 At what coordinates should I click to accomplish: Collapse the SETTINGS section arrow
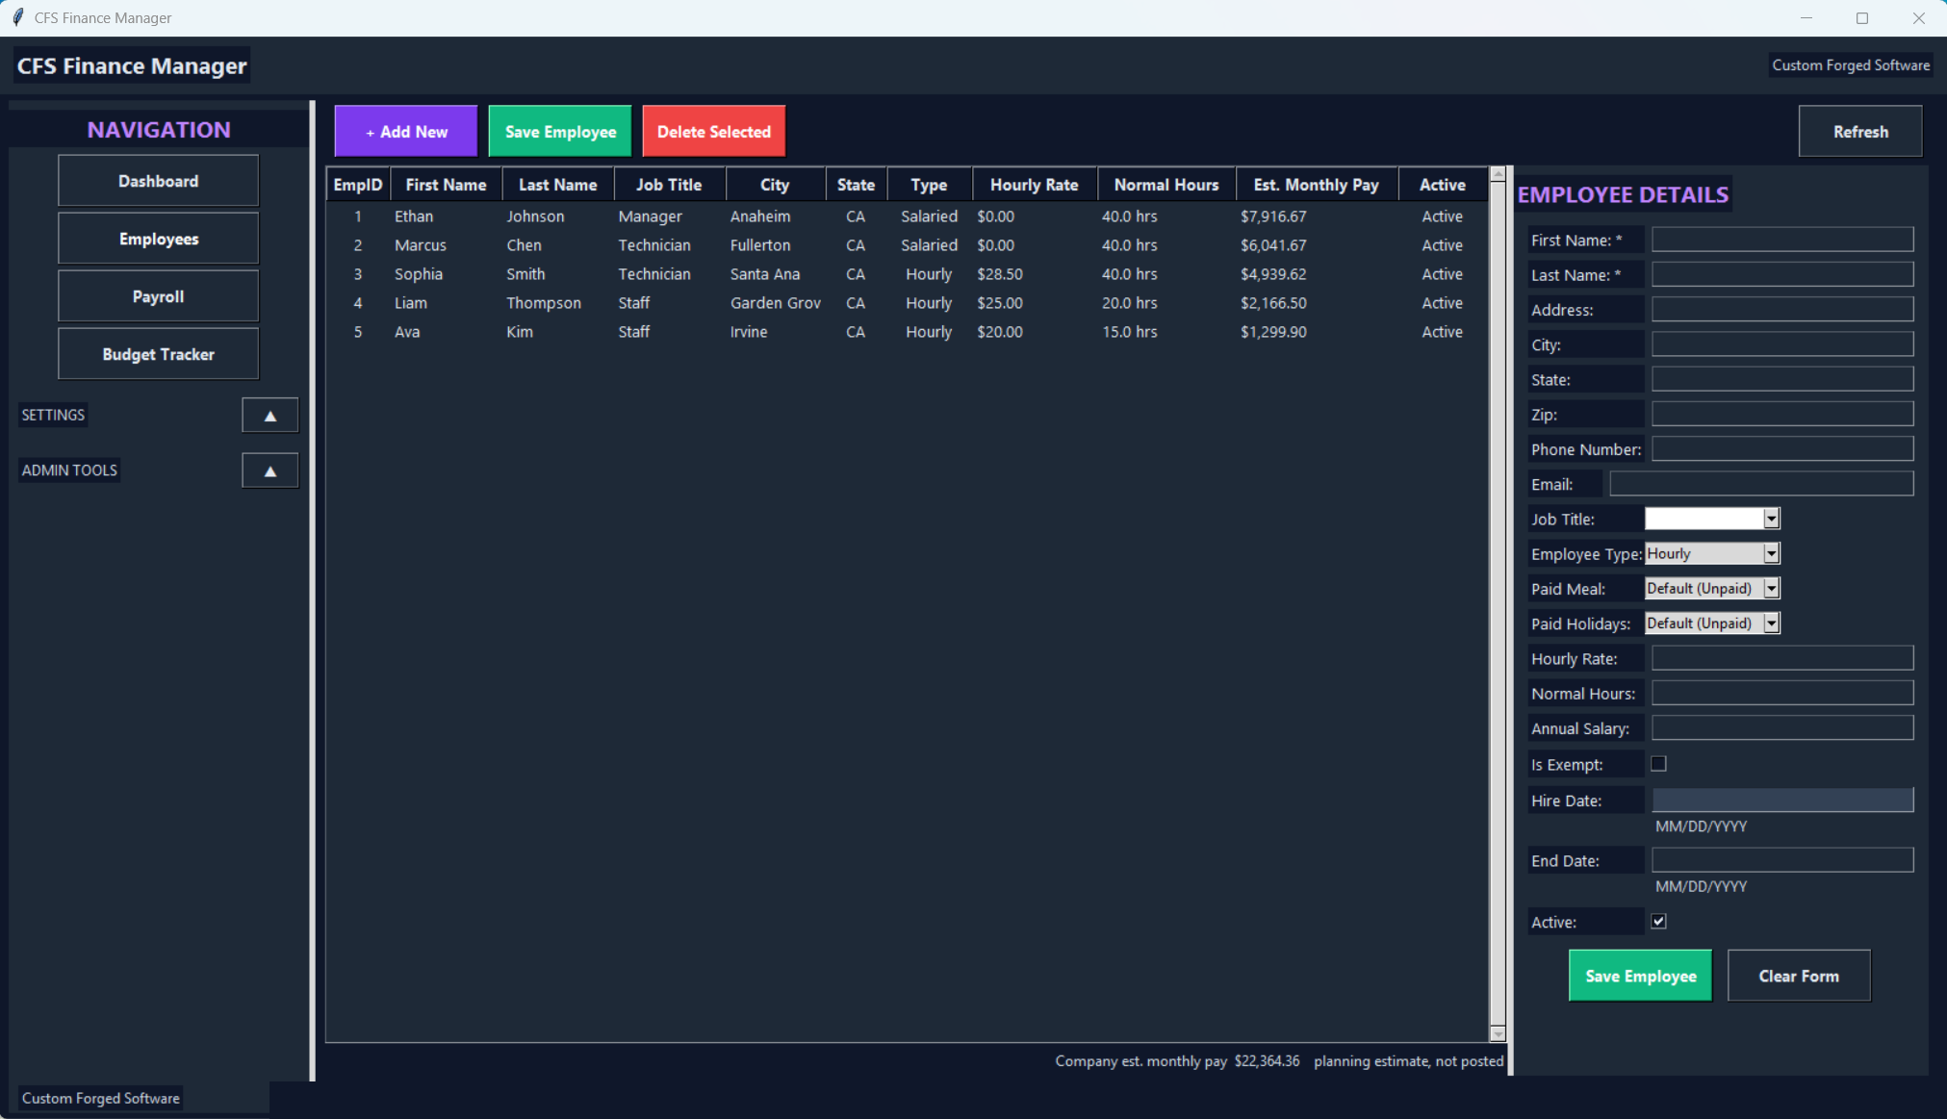click(269, 416)
